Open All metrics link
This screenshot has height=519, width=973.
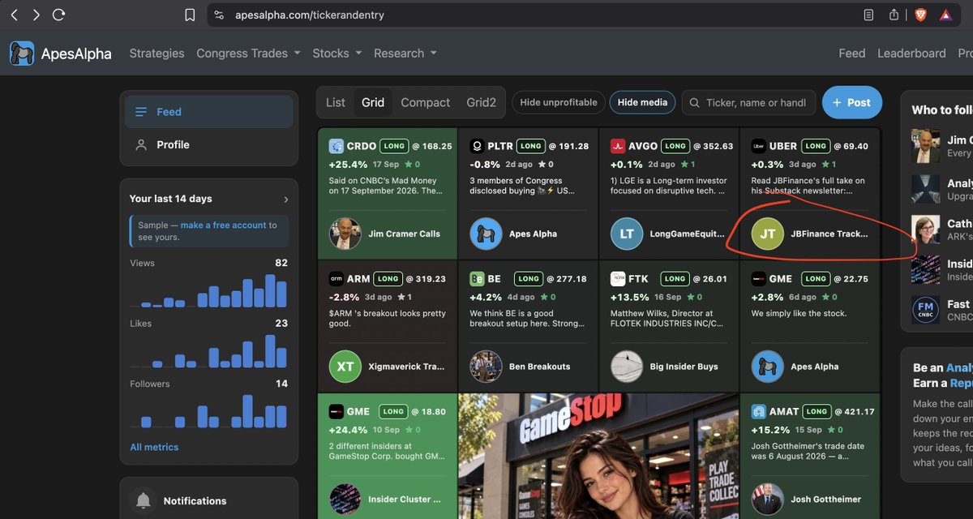(x=154, y=447)
